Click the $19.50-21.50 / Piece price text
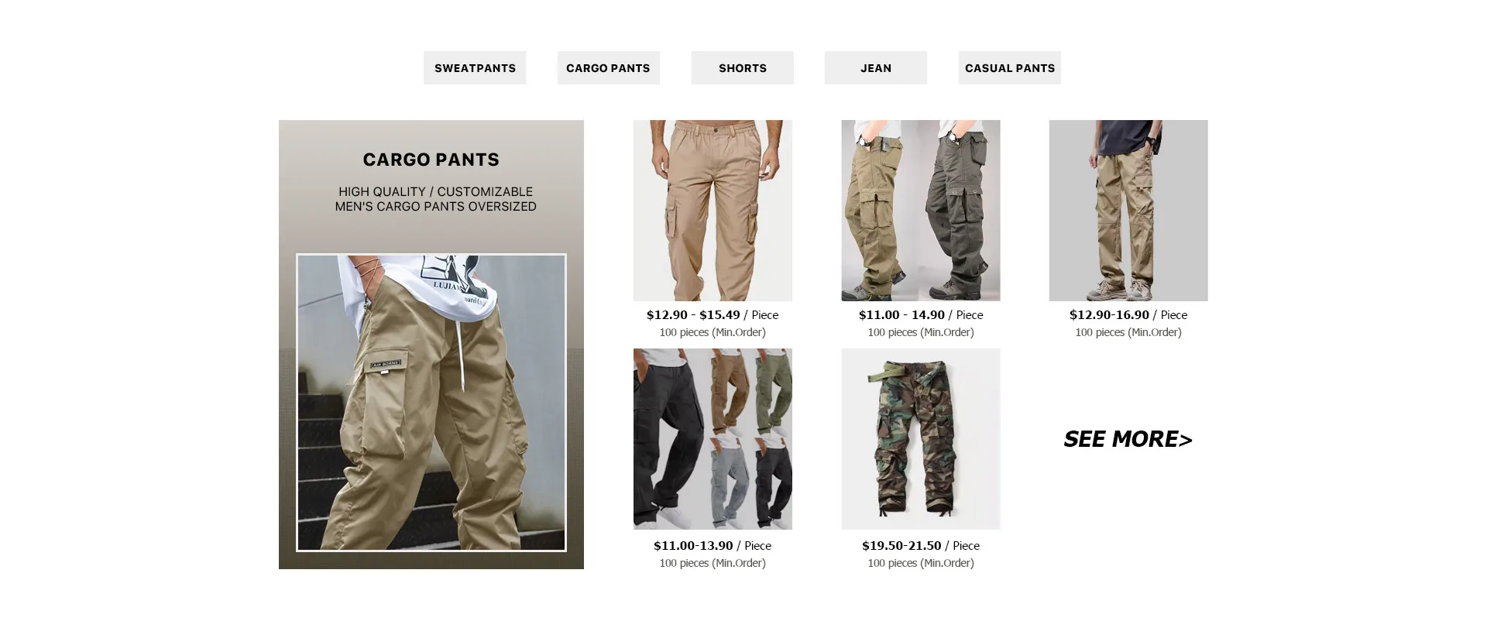This screenshot has height=635, width=1487. tap(921, 546)
